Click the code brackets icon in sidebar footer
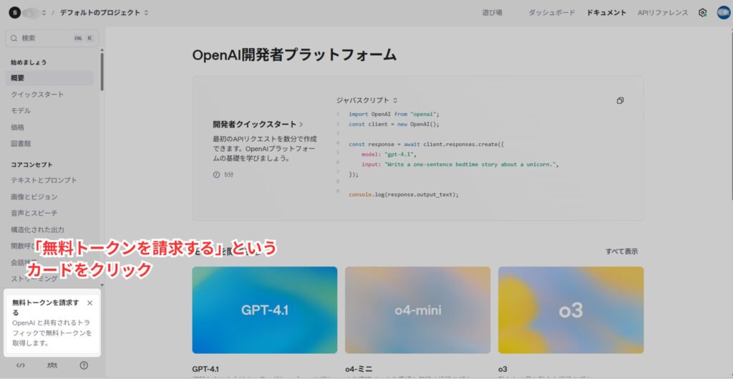Screen dimensions: 733x379 (21, 365)
